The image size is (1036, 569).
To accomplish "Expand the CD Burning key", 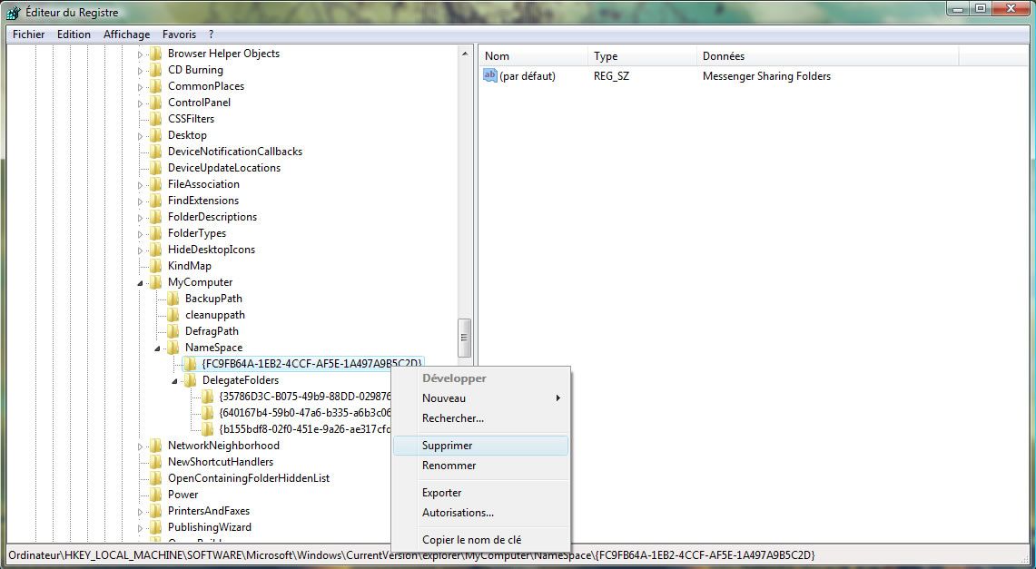I will point(140,71).
